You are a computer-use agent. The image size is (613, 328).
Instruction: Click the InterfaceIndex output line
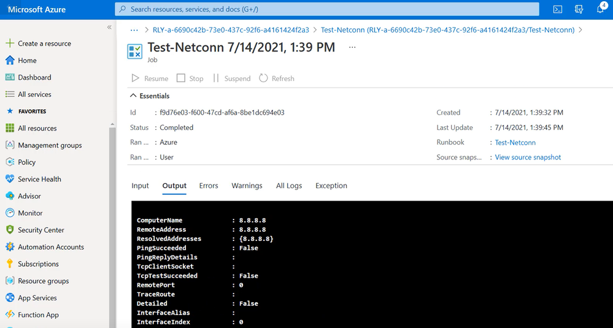click(x=190, y=322)
